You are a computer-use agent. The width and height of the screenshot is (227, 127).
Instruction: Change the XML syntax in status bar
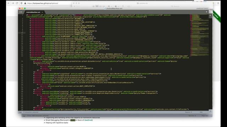coord(201,112)
